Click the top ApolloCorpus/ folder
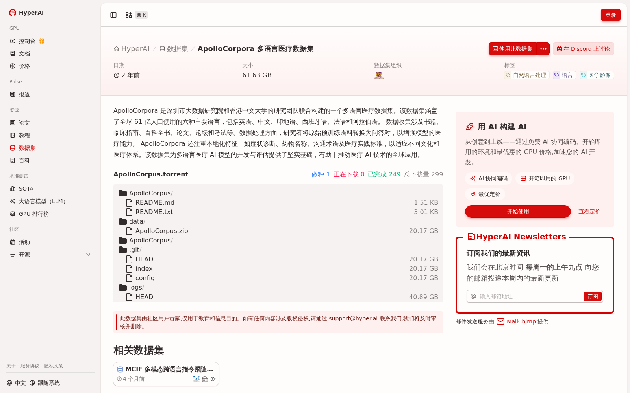 click(146, 193)
